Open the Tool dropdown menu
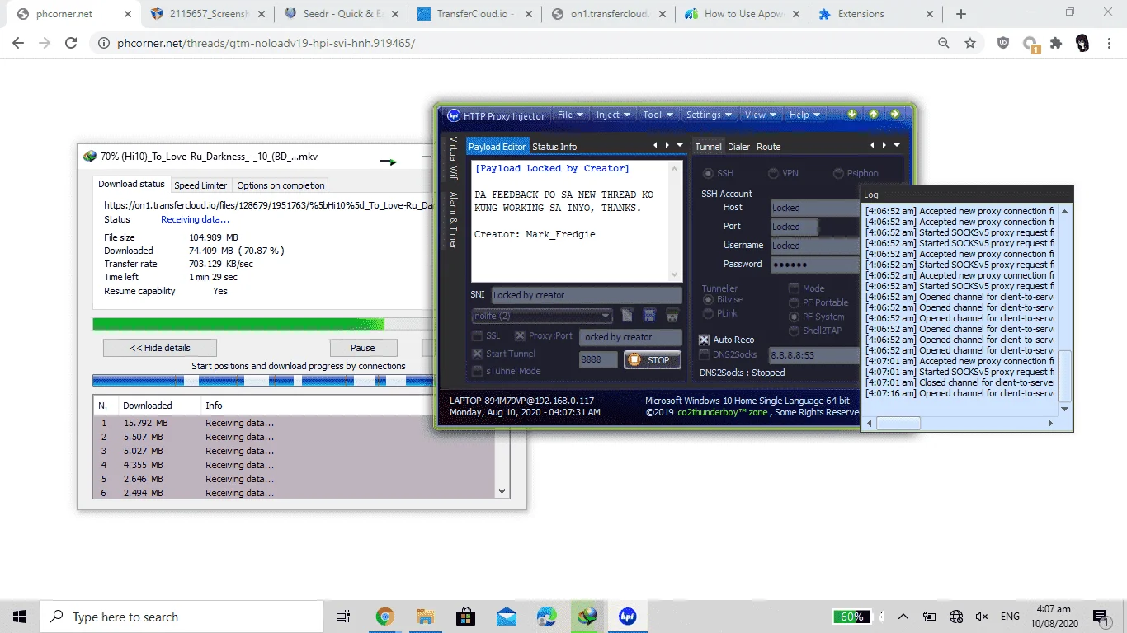 658,115
